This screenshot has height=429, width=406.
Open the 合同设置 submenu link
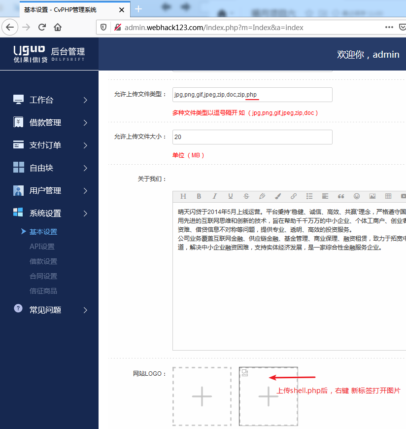click(43, 276)
